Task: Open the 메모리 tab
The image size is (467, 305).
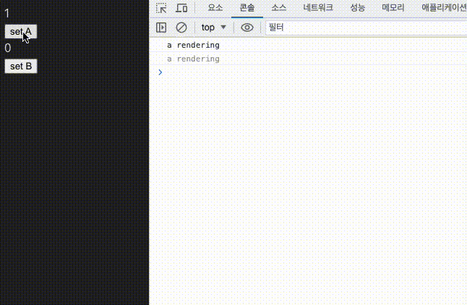Action: [x=393, y=8]
